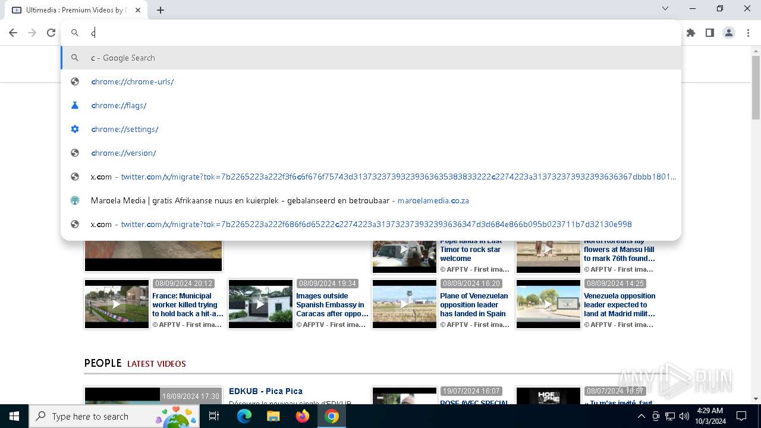This screenshot has width=761, height=428.
Task: Open the Chrome profile avatar
Action: point(729,33)
